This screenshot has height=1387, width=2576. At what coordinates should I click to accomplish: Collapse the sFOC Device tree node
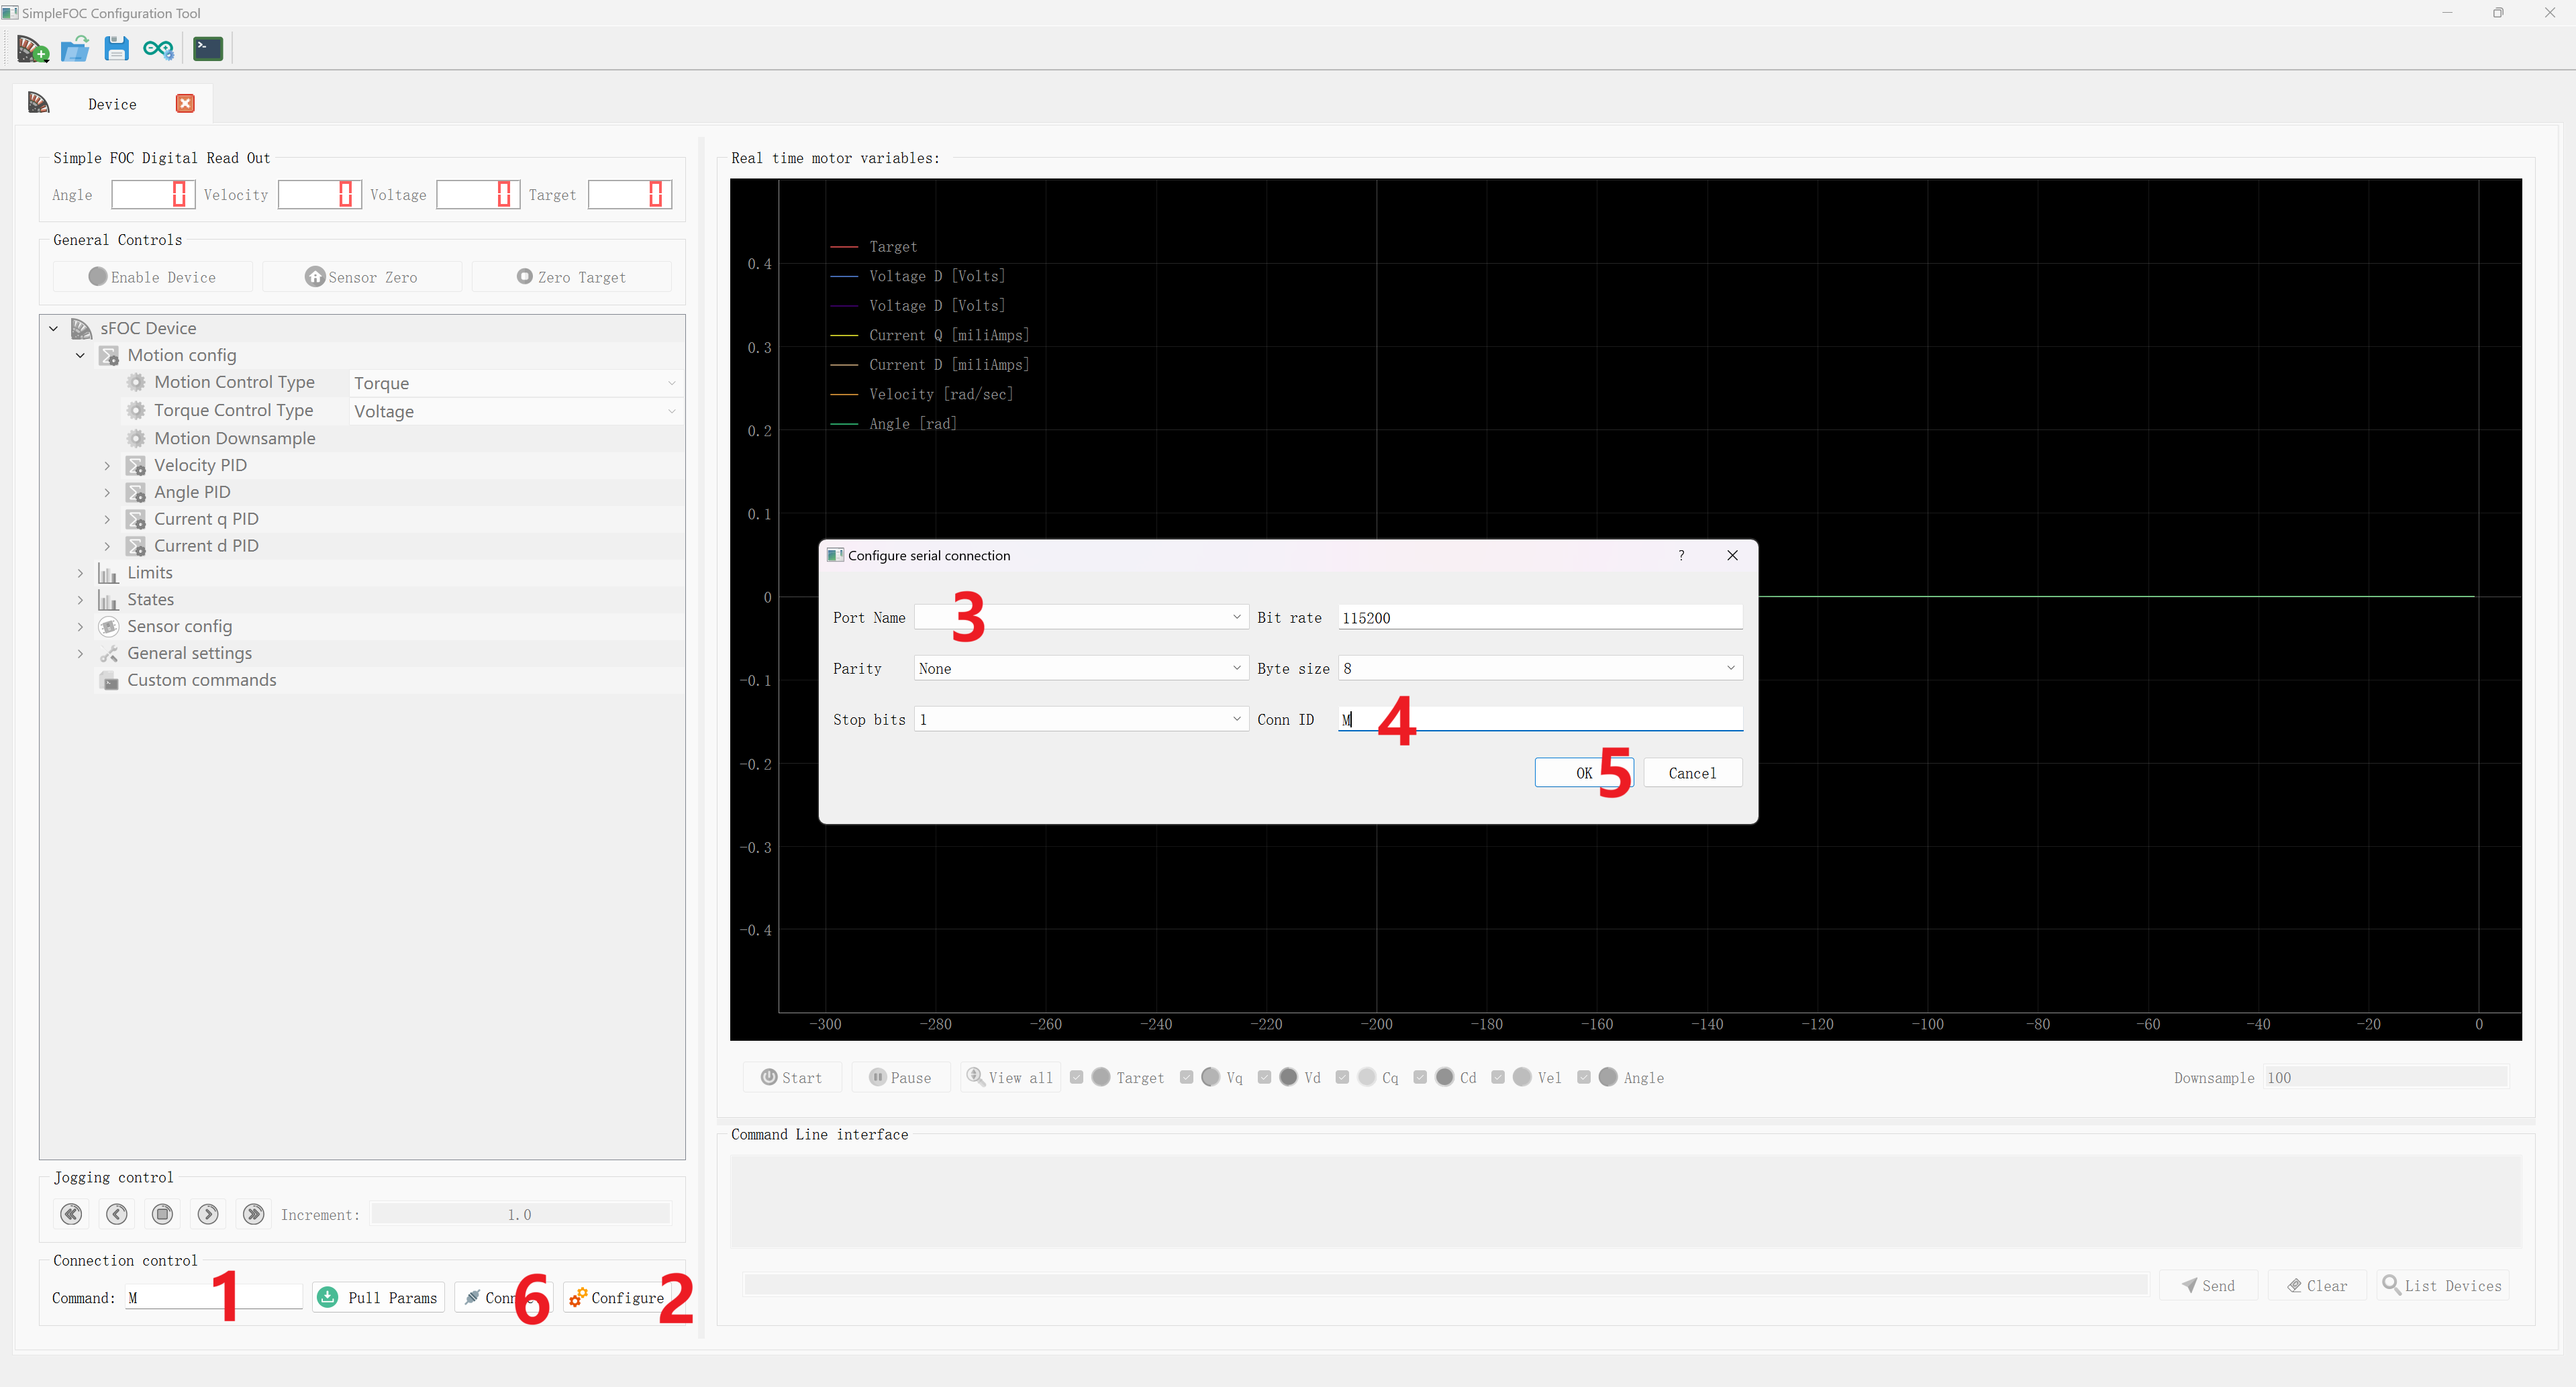54,328
